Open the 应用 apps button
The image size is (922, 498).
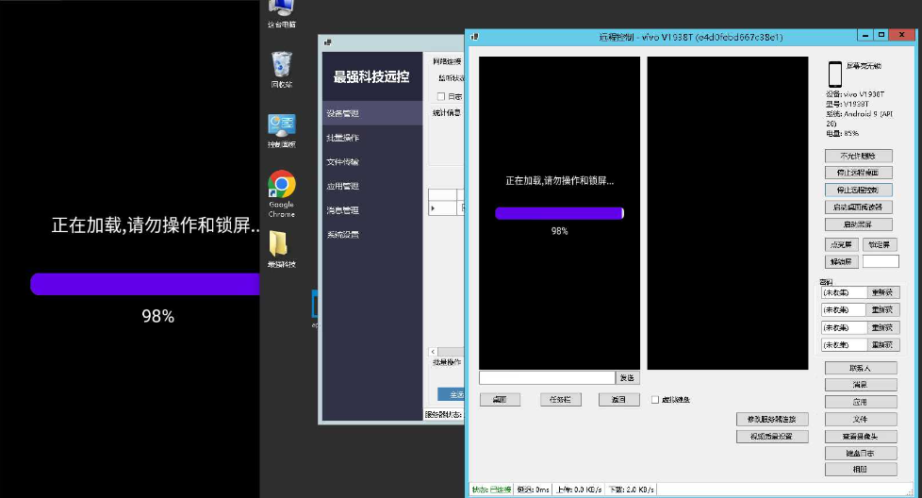pos(861,402)
